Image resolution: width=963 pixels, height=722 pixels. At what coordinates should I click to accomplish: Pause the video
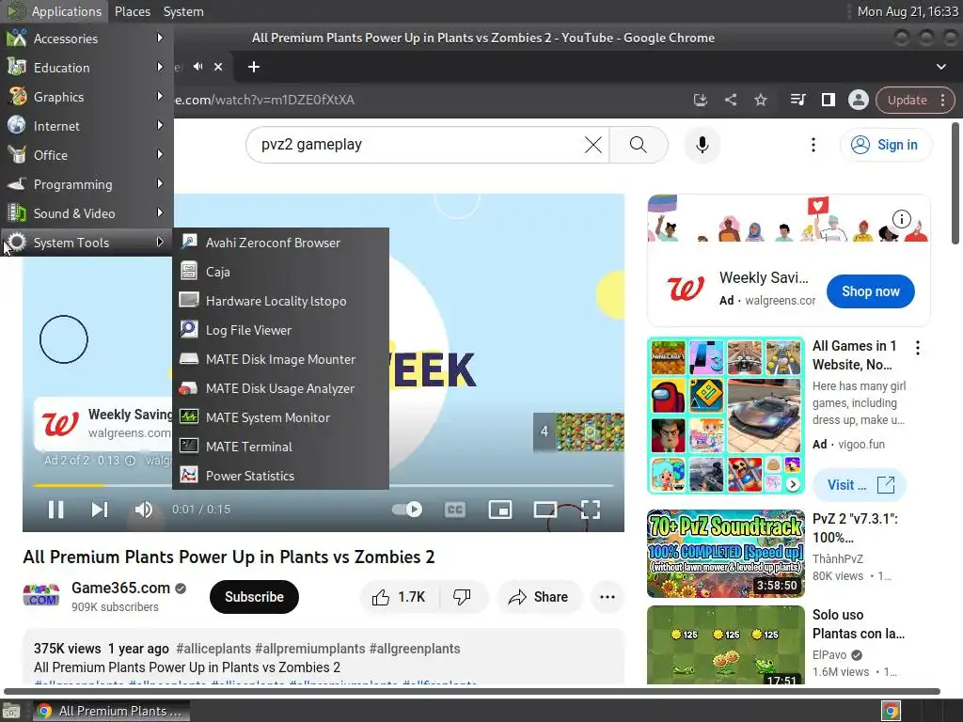click(55, 510)
